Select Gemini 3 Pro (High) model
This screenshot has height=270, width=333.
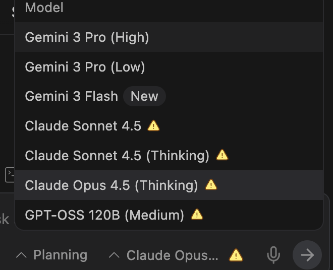coord(87,37)
